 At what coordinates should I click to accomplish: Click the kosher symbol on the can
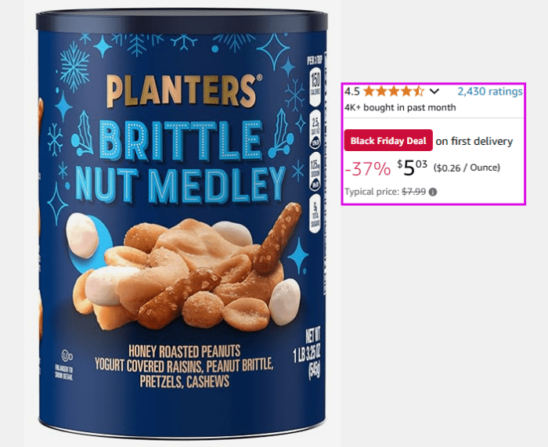(x=67, y=355)
